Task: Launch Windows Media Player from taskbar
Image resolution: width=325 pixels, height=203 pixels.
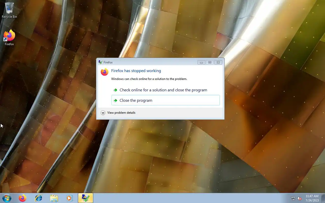Action: tap(70, 198)
